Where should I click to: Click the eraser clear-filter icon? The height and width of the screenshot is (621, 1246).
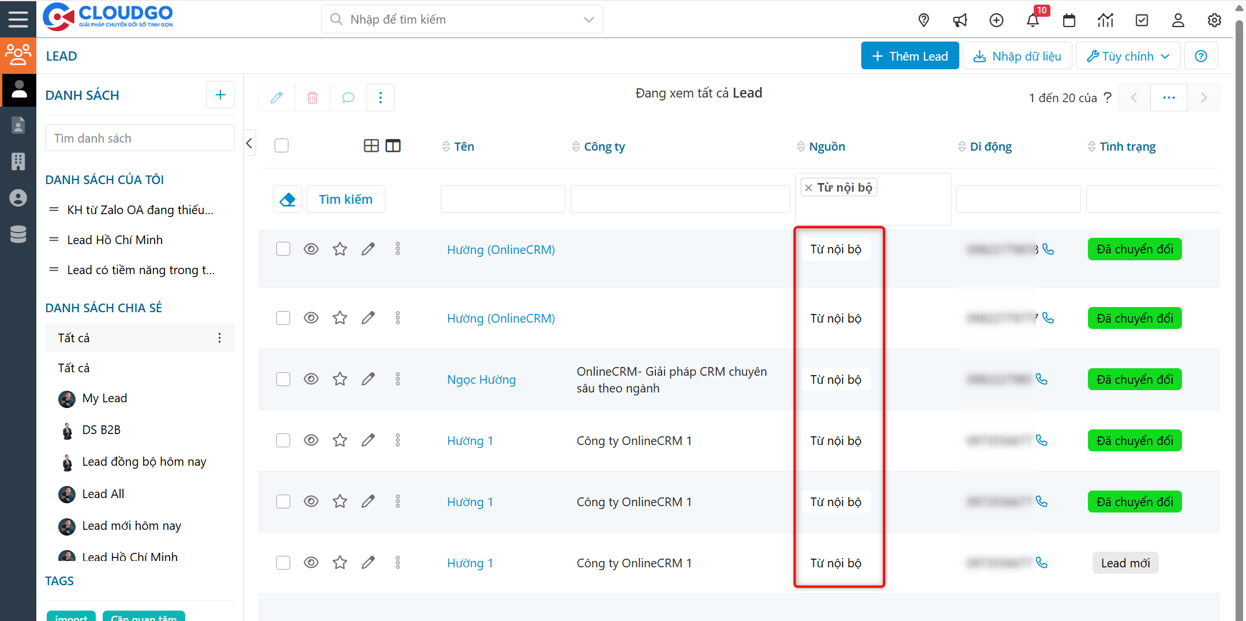pyautogui.click(x=287, y=200)
